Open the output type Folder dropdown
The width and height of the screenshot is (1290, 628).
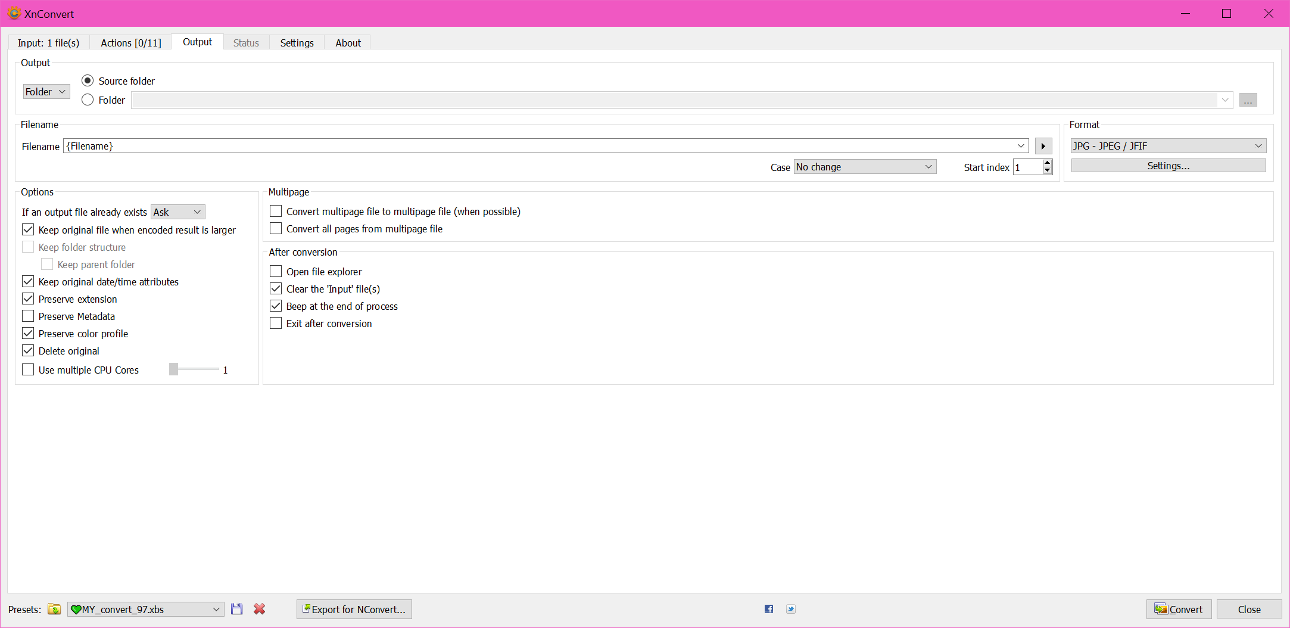(x=46, y=92)
